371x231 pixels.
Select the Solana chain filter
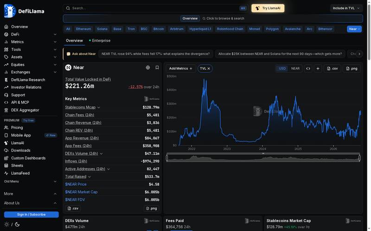coord(102,29)
